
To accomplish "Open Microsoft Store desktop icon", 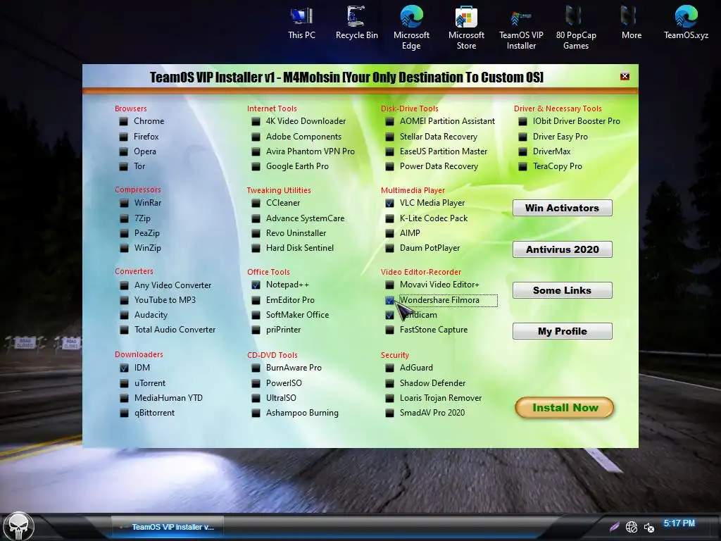I will (466, 27).
